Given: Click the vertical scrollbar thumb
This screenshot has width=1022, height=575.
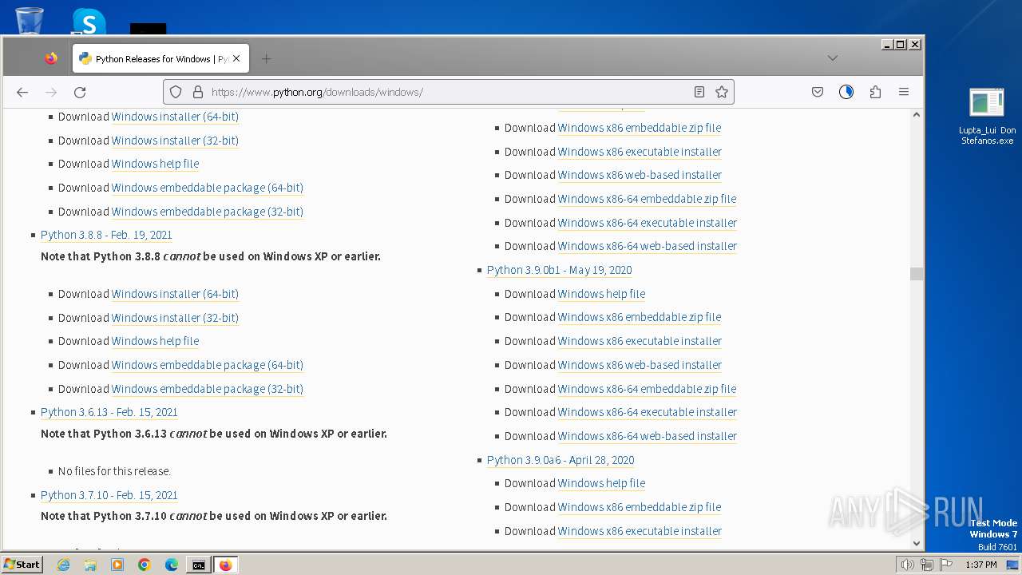Looking at the screenshot, I should click(916, 274).
